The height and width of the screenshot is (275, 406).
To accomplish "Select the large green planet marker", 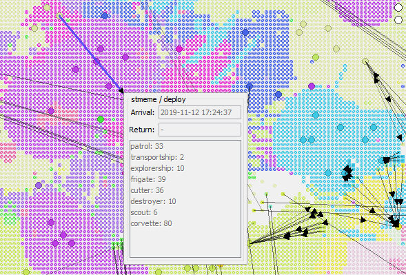I will coord(101,119).
